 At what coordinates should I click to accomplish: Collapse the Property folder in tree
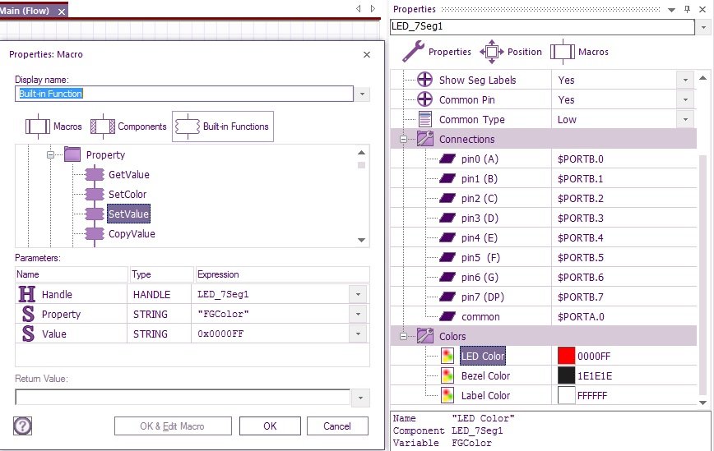tap(51, 154)
